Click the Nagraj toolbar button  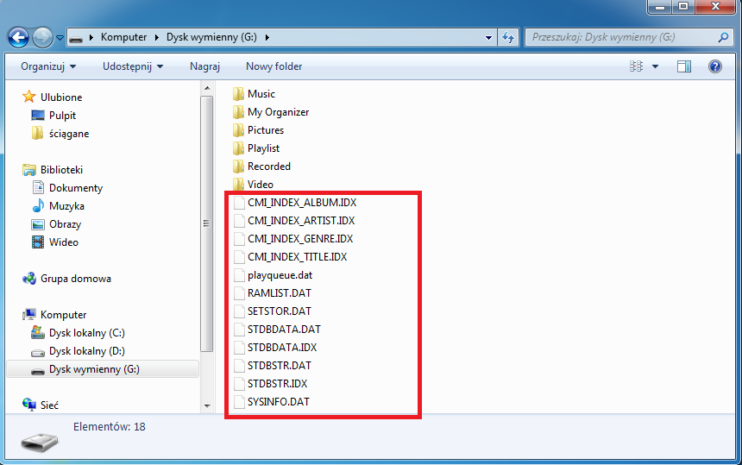(204, 66)
